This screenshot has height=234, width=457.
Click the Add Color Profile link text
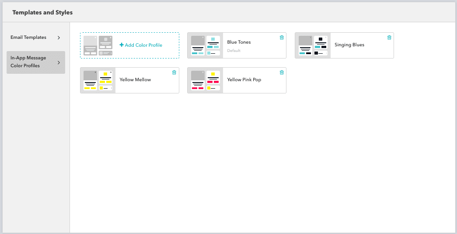(x=143, y=45)
